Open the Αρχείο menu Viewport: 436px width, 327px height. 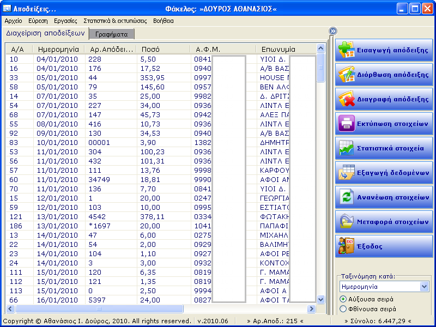tap(13, 21)
